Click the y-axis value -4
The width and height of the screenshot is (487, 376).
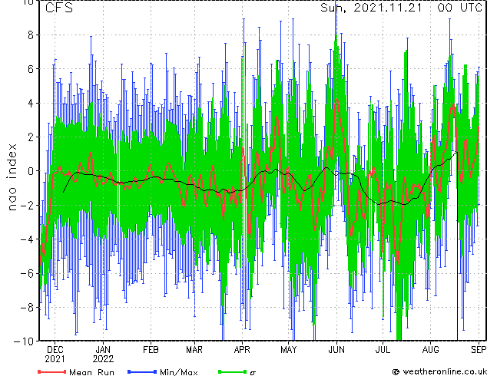tap(27, 239)
